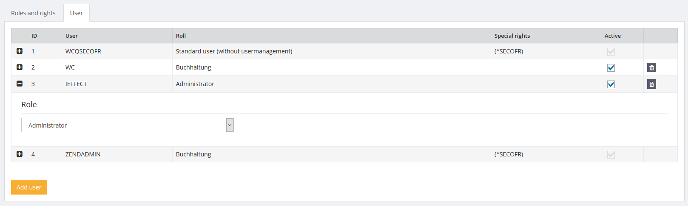Click the Special rights column header
Viewport: 688px width, 206px height.
[x=512, y=36]
